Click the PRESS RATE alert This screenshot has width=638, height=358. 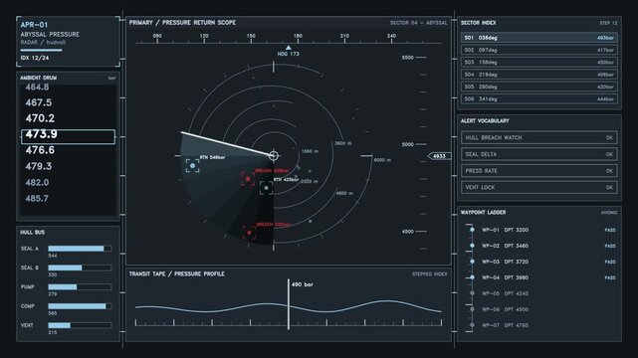click(539, 171)
